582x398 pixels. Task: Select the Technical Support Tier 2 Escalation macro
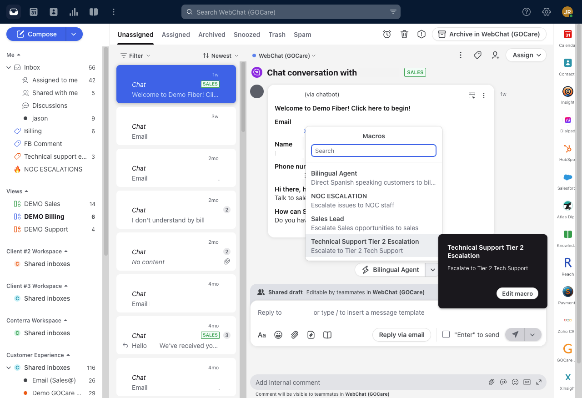tap(374, 246)
